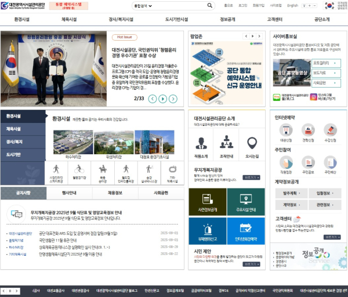Play the 공단 홍보동영상 thumbnail

click(292, 73)
